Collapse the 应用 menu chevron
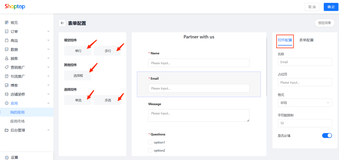Image resolution: width=339 pixels, height=160 pixels. pyautogui.click(x=48, y=103)
